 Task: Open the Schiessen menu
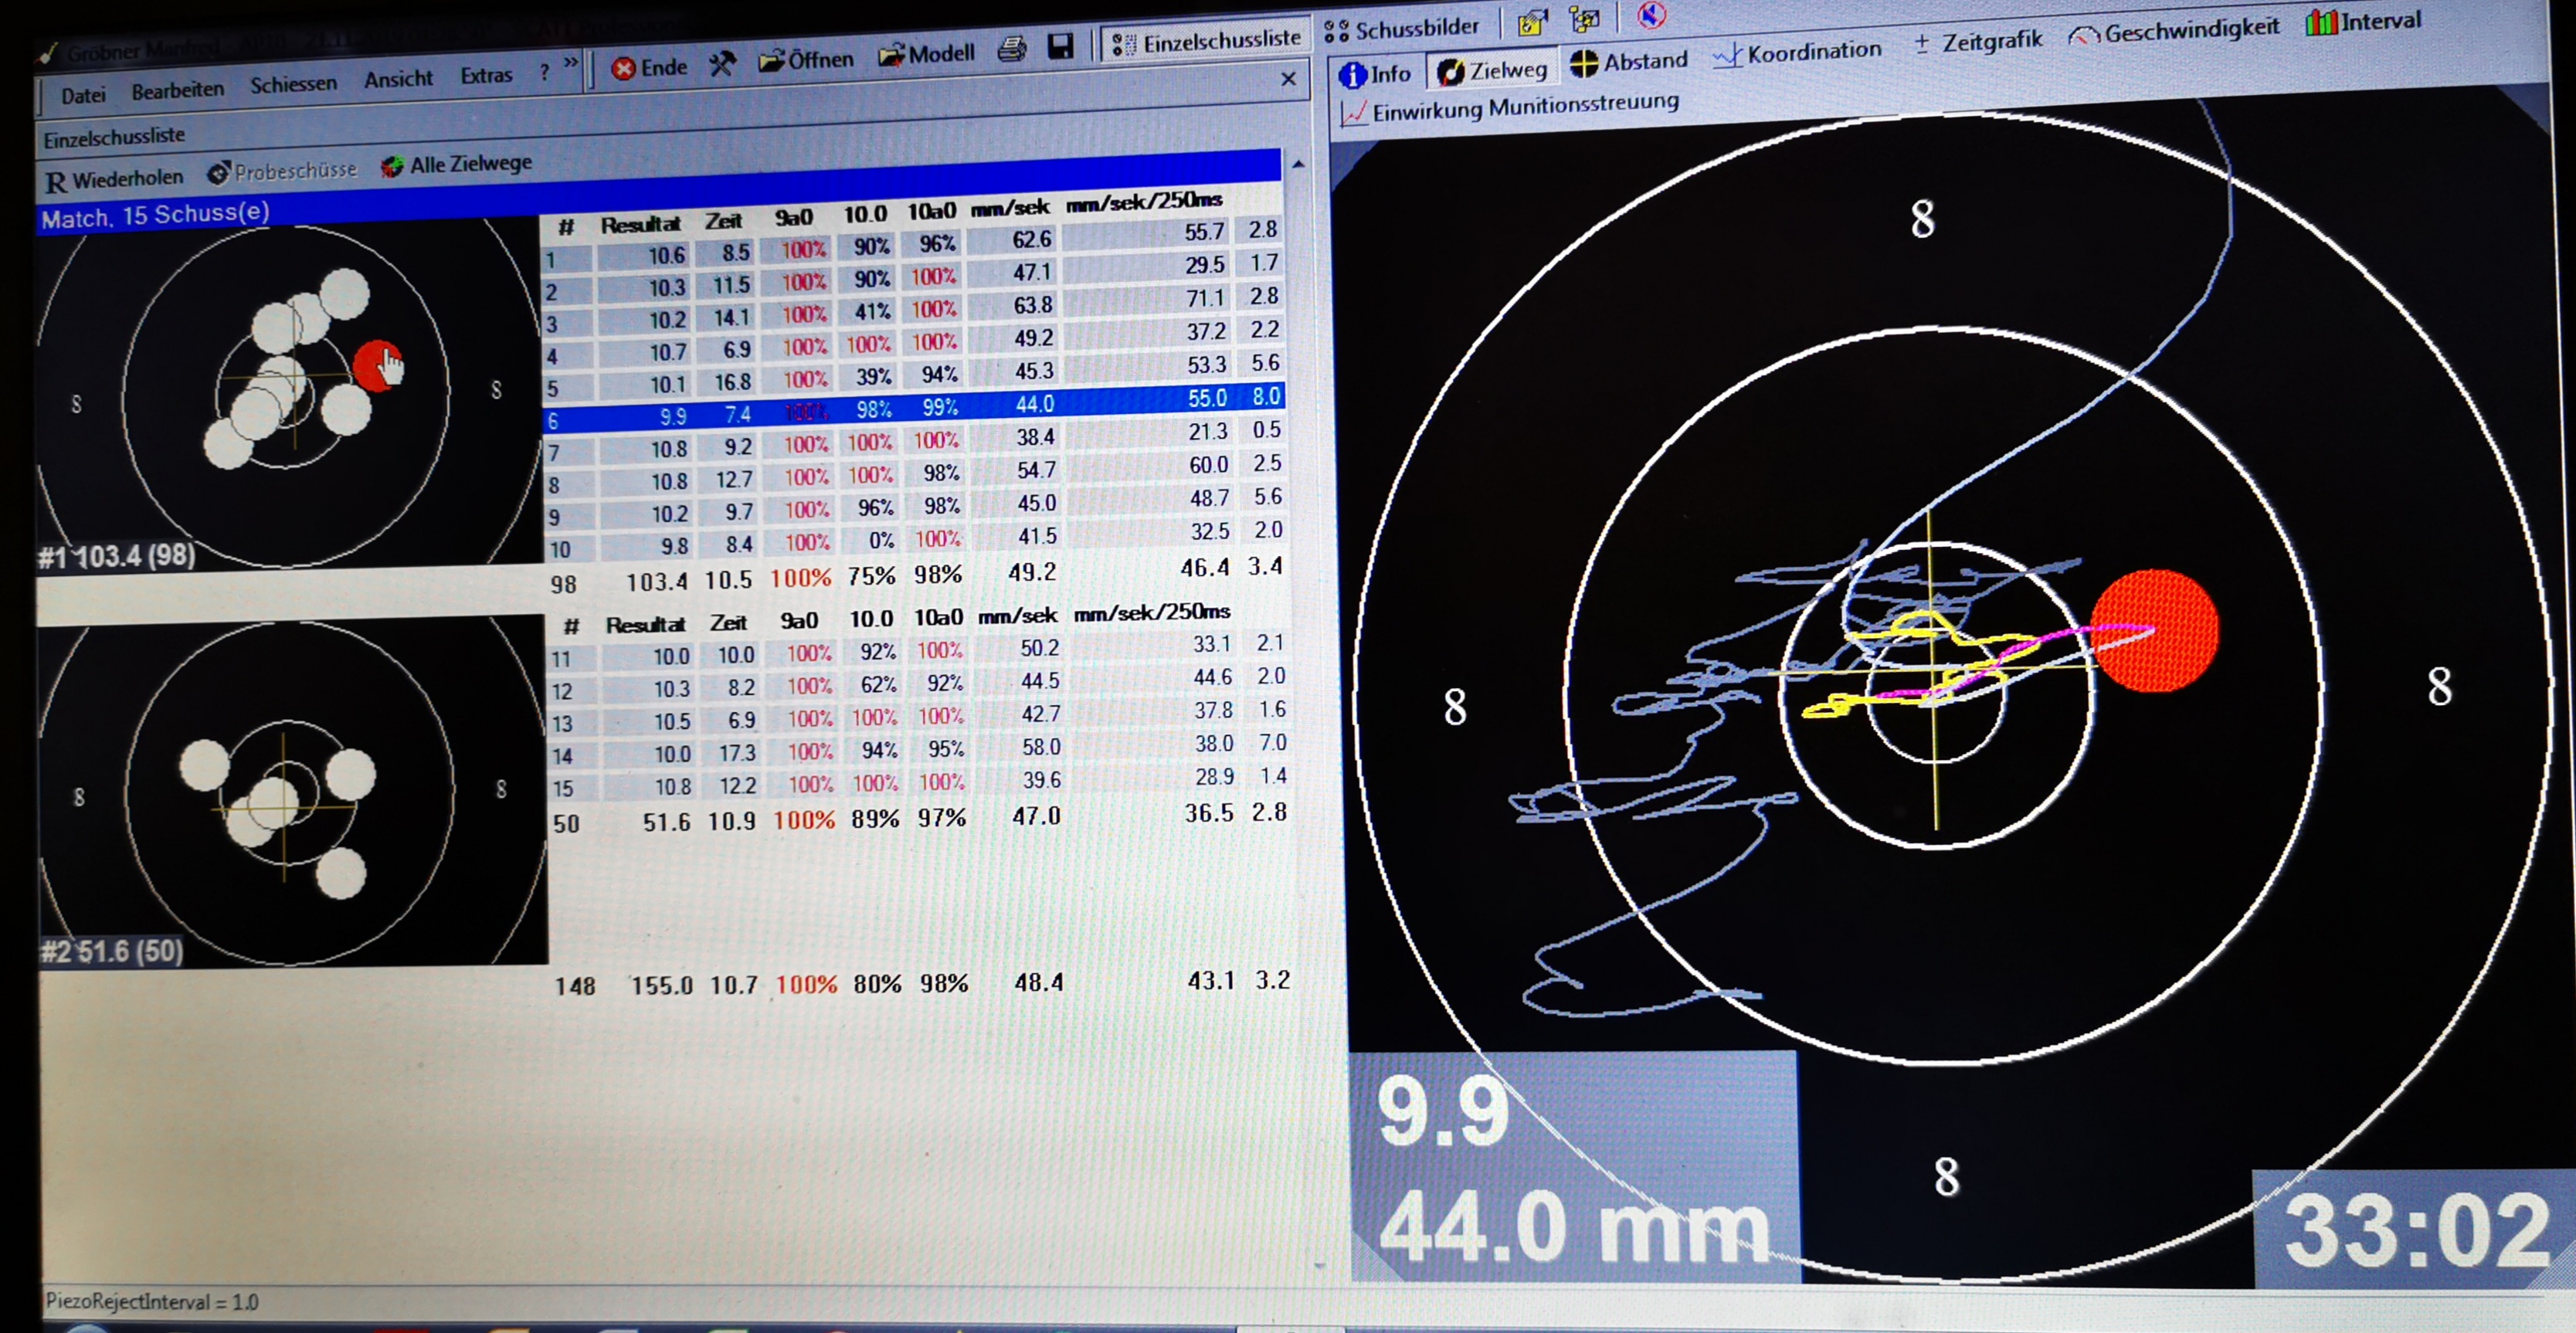(x=293, y=84)
